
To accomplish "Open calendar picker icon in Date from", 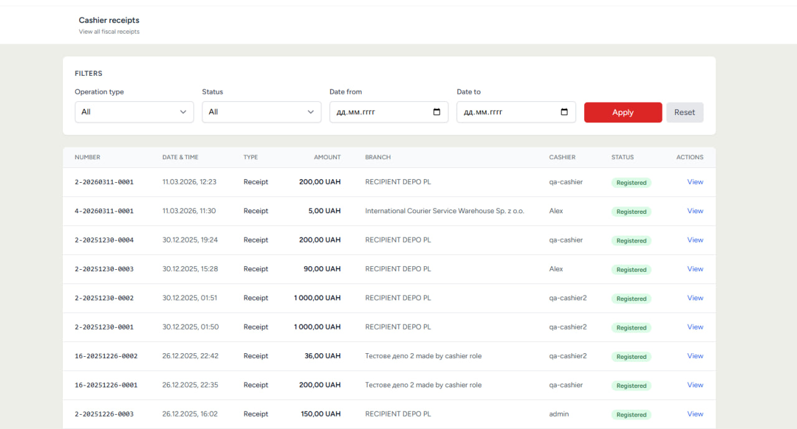I will click(436, 112).
